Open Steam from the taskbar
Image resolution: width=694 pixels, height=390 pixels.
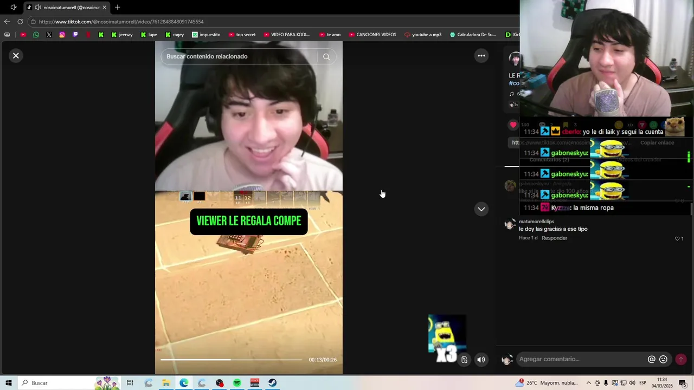point(272,383)
